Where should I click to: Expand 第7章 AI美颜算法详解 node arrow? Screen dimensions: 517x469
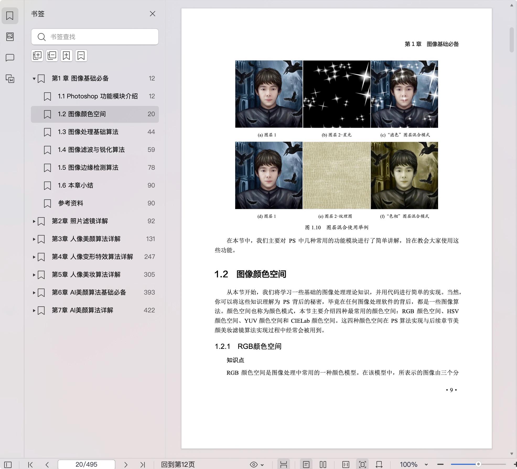(x=34, y=310)
